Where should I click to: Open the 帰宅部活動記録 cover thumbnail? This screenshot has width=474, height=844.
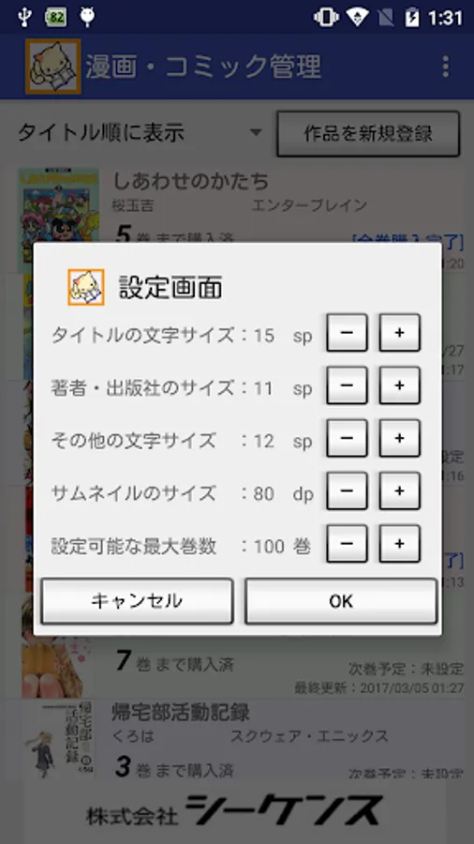coord(59,740)
